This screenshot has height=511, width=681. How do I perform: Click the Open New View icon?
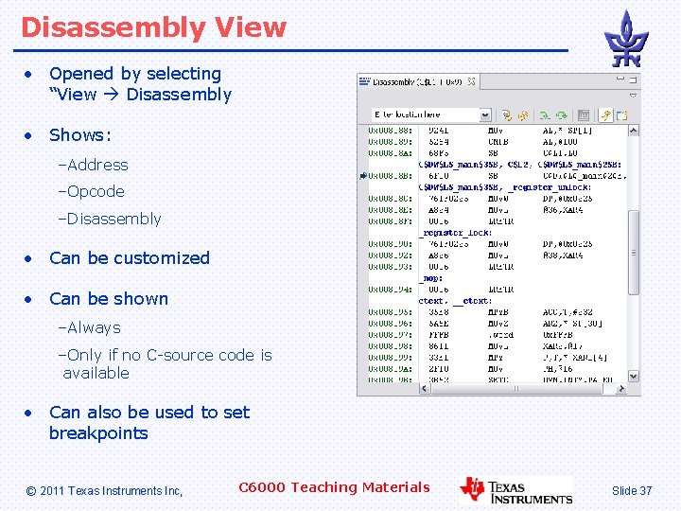(x=622, y=115)
